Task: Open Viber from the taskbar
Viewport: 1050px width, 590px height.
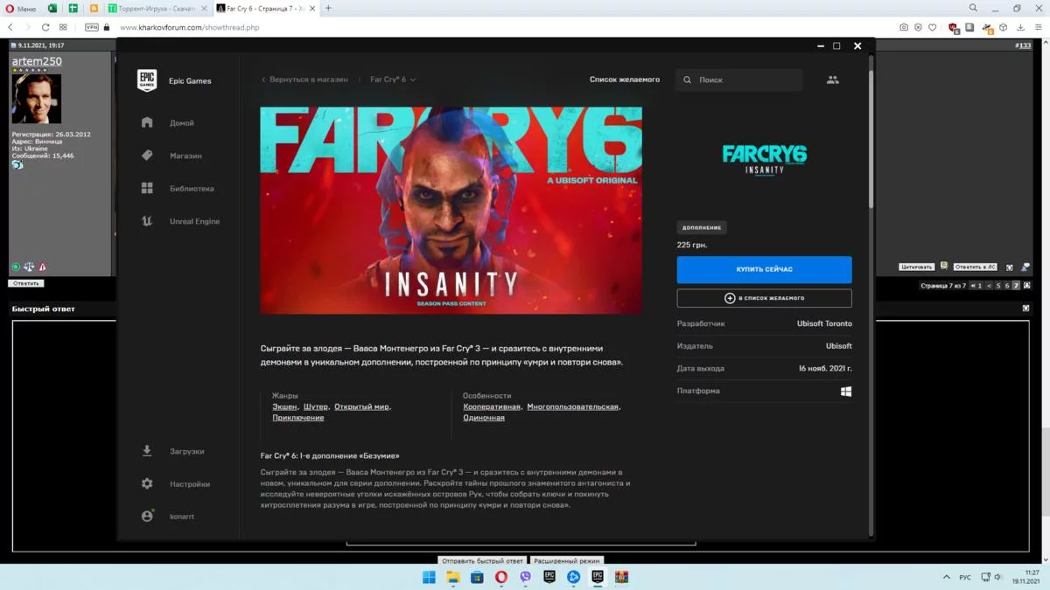Action: 525,577
